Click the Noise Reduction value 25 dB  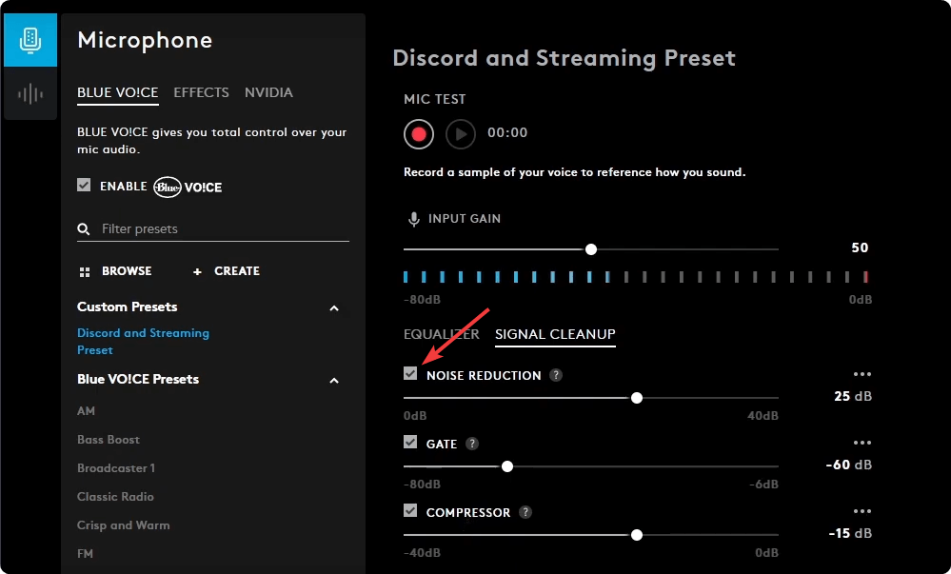[853, 396]
